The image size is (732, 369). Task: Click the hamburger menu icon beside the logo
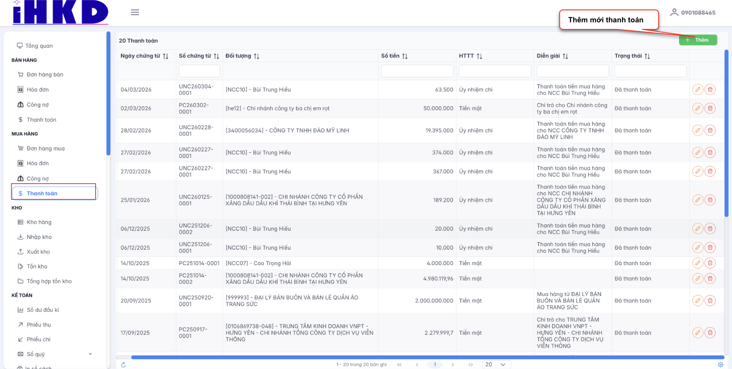[x=135, y=12]
